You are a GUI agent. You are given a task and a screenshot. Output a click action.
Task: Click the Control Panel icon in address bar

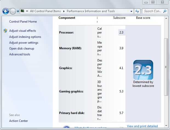point(22,11)
